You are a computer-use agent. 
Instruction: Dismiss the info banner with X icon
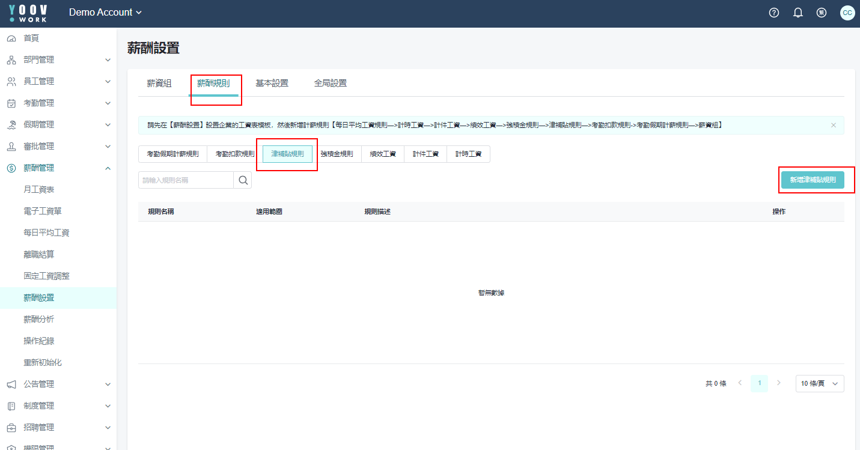[834, 125]
